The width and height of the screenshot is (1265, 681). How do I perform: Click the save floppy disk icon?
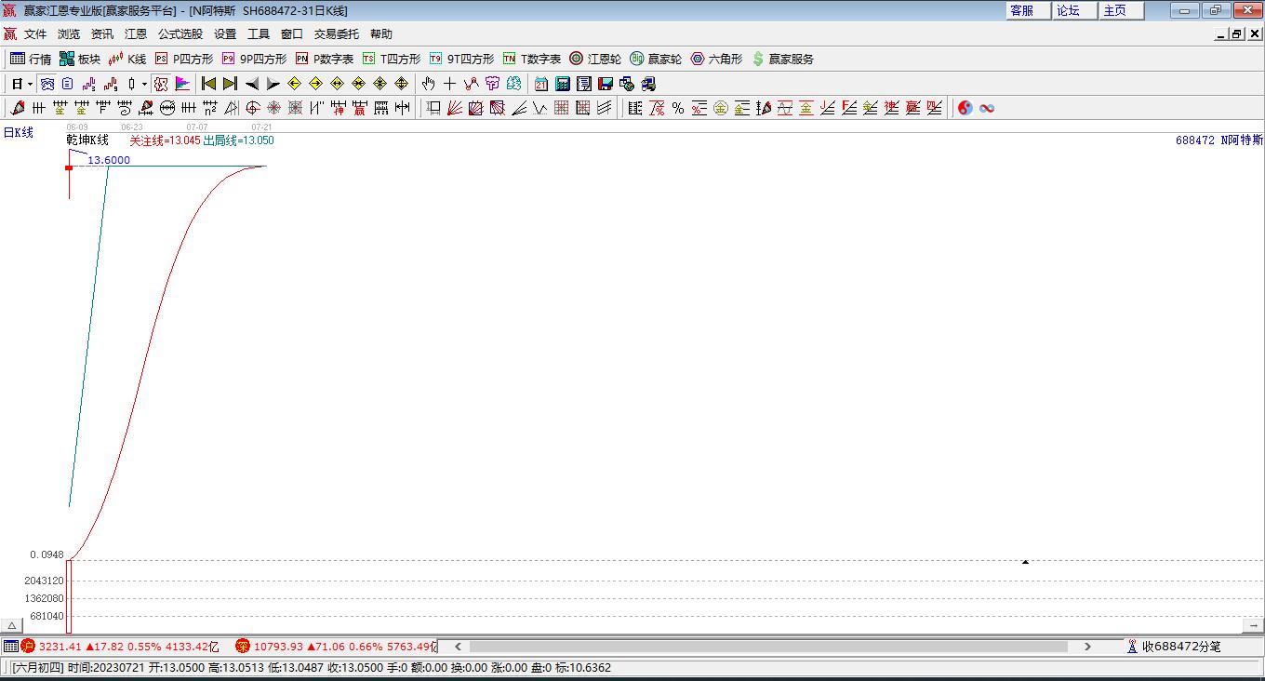point(606,84)
